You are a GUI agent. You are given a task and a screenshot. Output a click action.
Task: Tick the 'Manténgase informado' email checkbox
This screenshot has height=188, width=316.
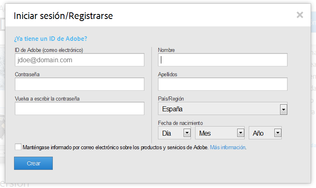pos(18,147)
